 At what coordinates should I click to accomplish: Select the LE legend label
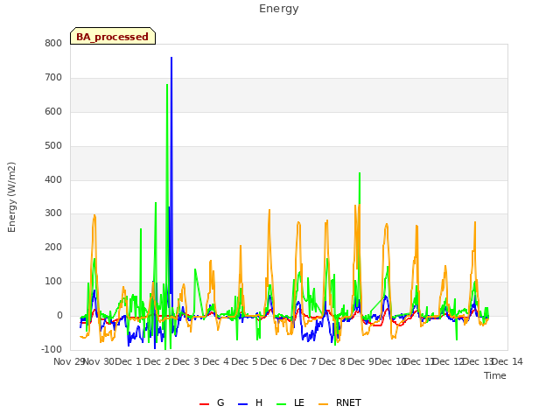click(x=299, y=402)
